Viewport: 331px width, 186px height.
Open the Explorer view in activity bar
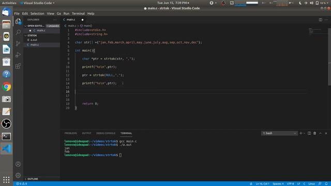(18, 21)
